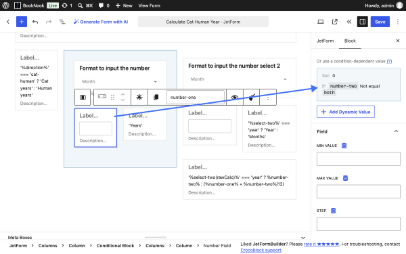Click Generate Form with AI
The image size is (406, 254).
(x=101, y=22)
